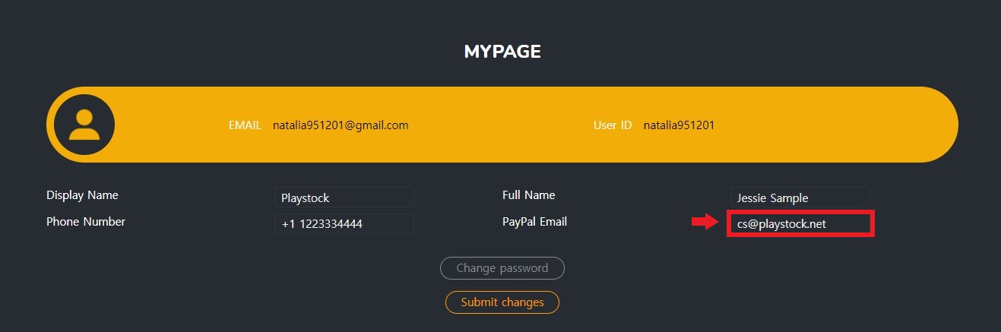Select the dark circular avatar frame

point(84,125)
